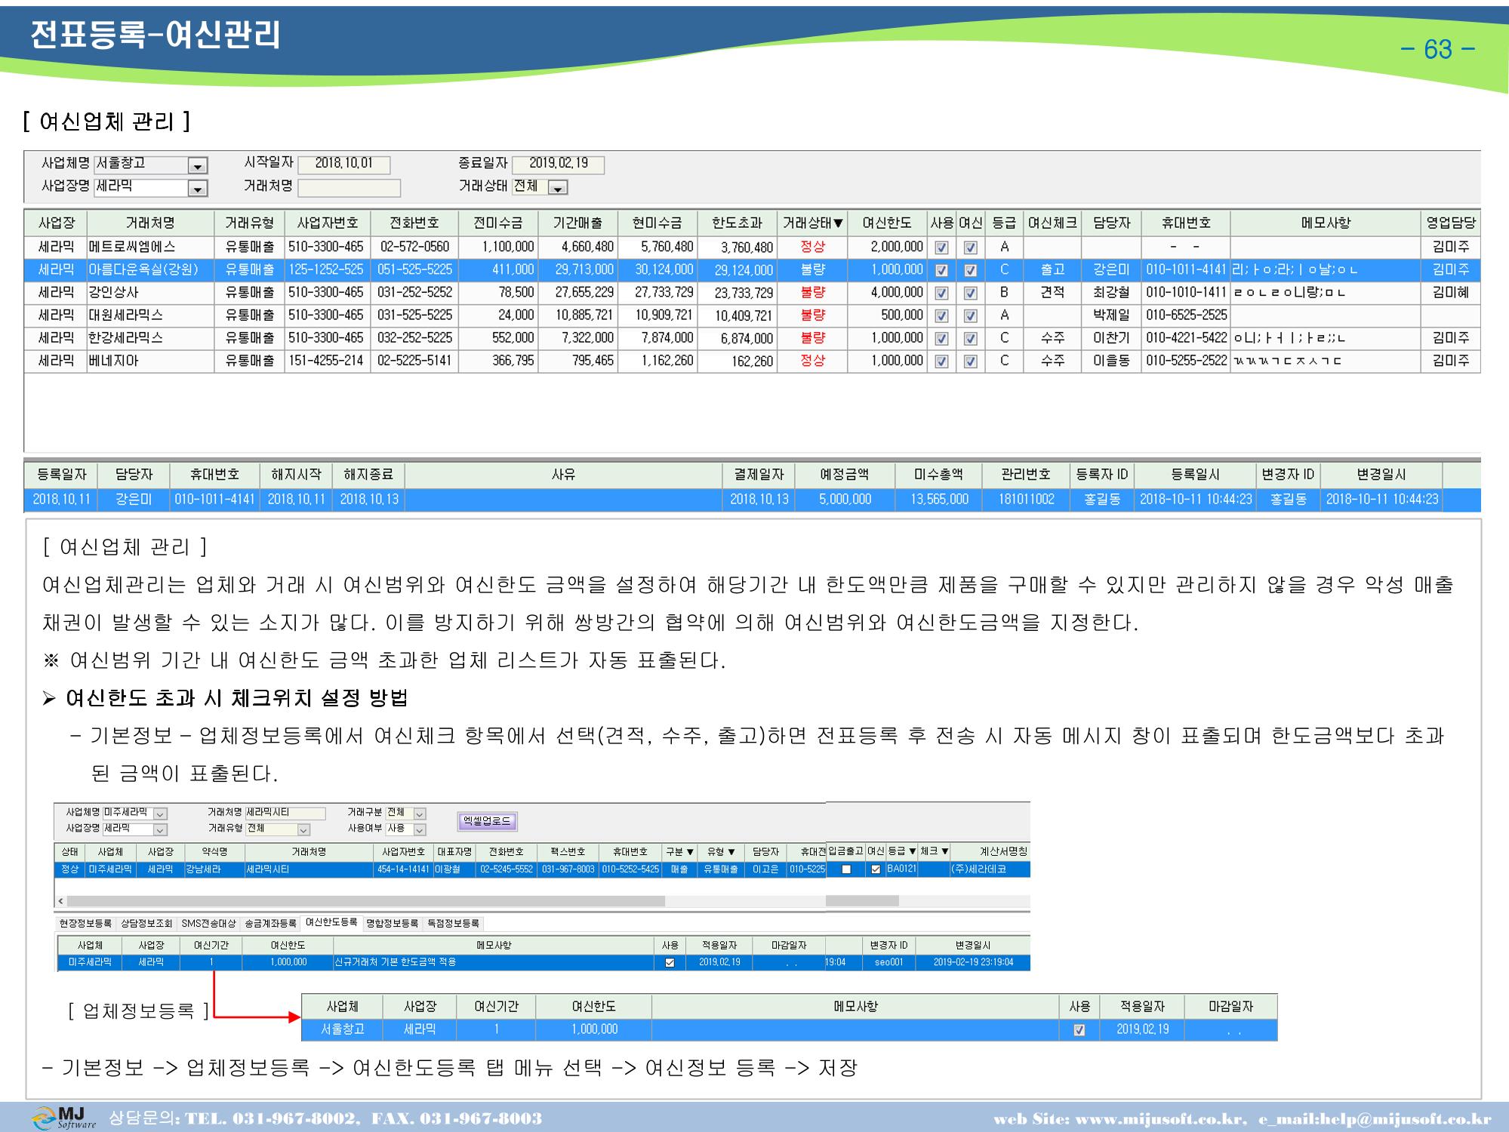
Task: Click the 관리번호 cell 181011002
Action: click(x=1026, y=500)
